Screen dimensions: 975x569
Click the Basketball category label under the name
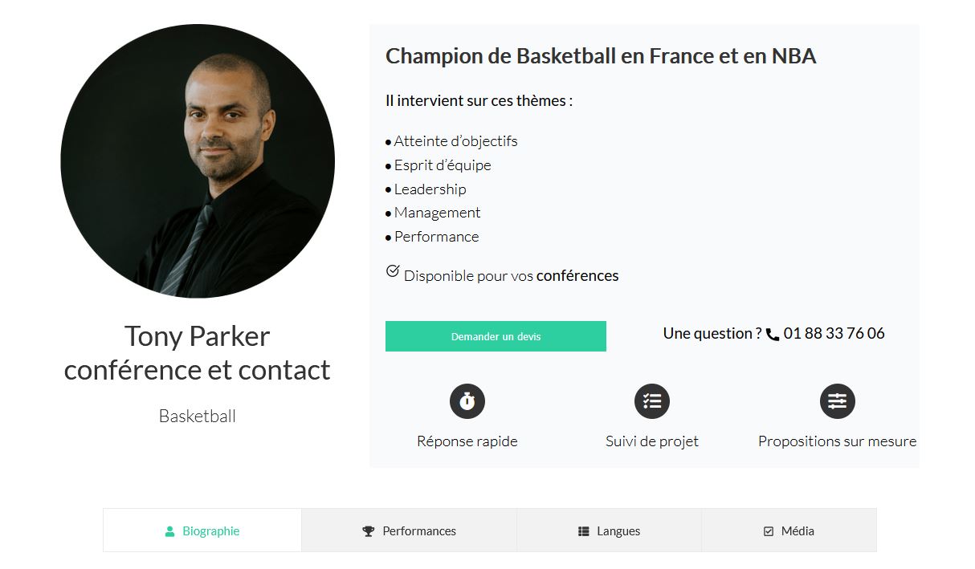coord(198,417)
